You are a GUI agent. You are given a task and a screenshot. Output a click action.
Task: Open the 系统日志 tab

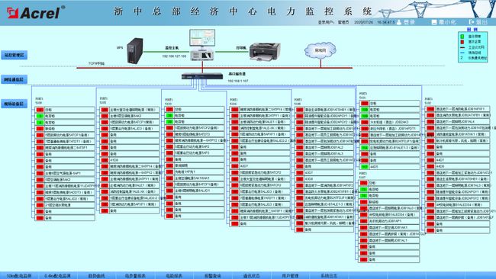329,276
